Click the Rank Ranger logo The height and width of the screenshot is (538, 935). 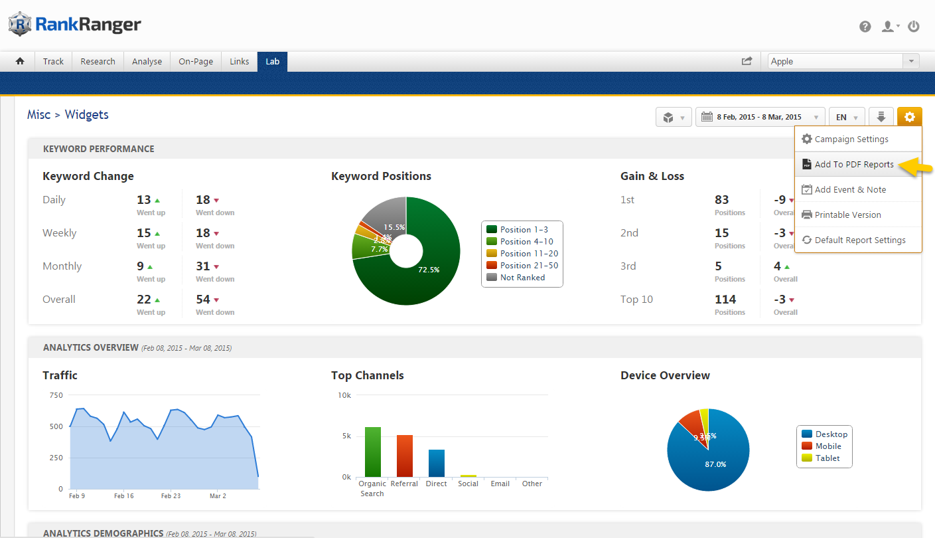click(75, 25)
